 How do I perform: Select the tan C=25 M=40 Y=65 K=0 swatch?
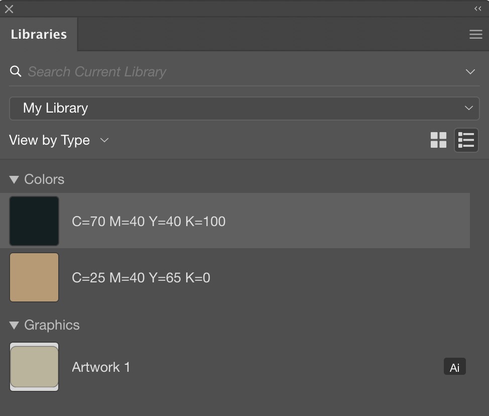point(34,277)
